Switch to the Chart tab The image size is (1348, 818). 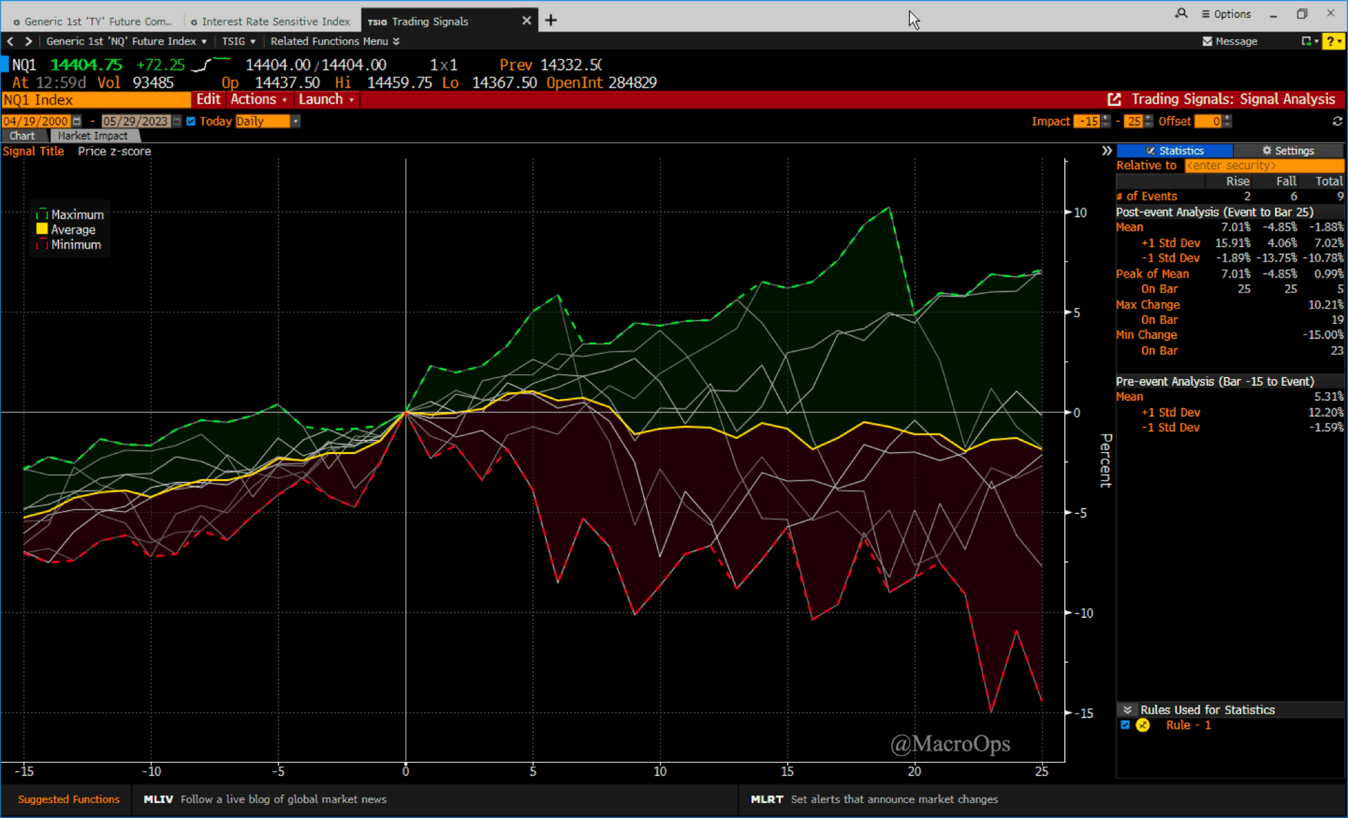tap(23, 136)
